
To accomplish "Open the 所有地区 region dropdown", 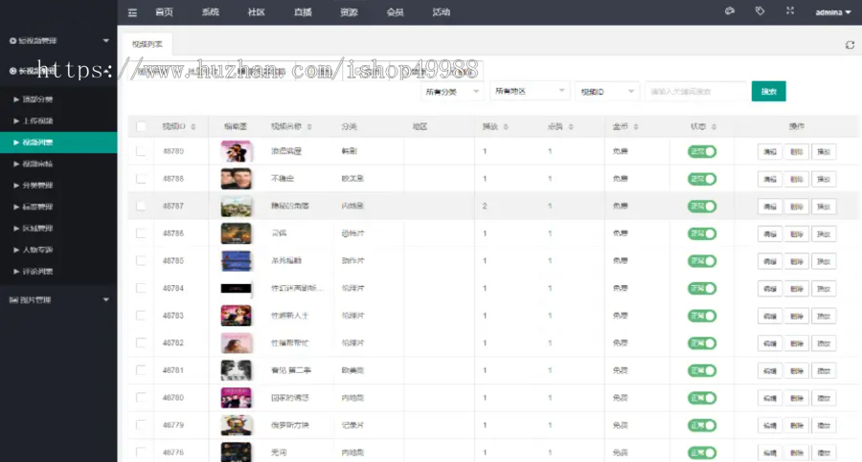I will [529, 91].
